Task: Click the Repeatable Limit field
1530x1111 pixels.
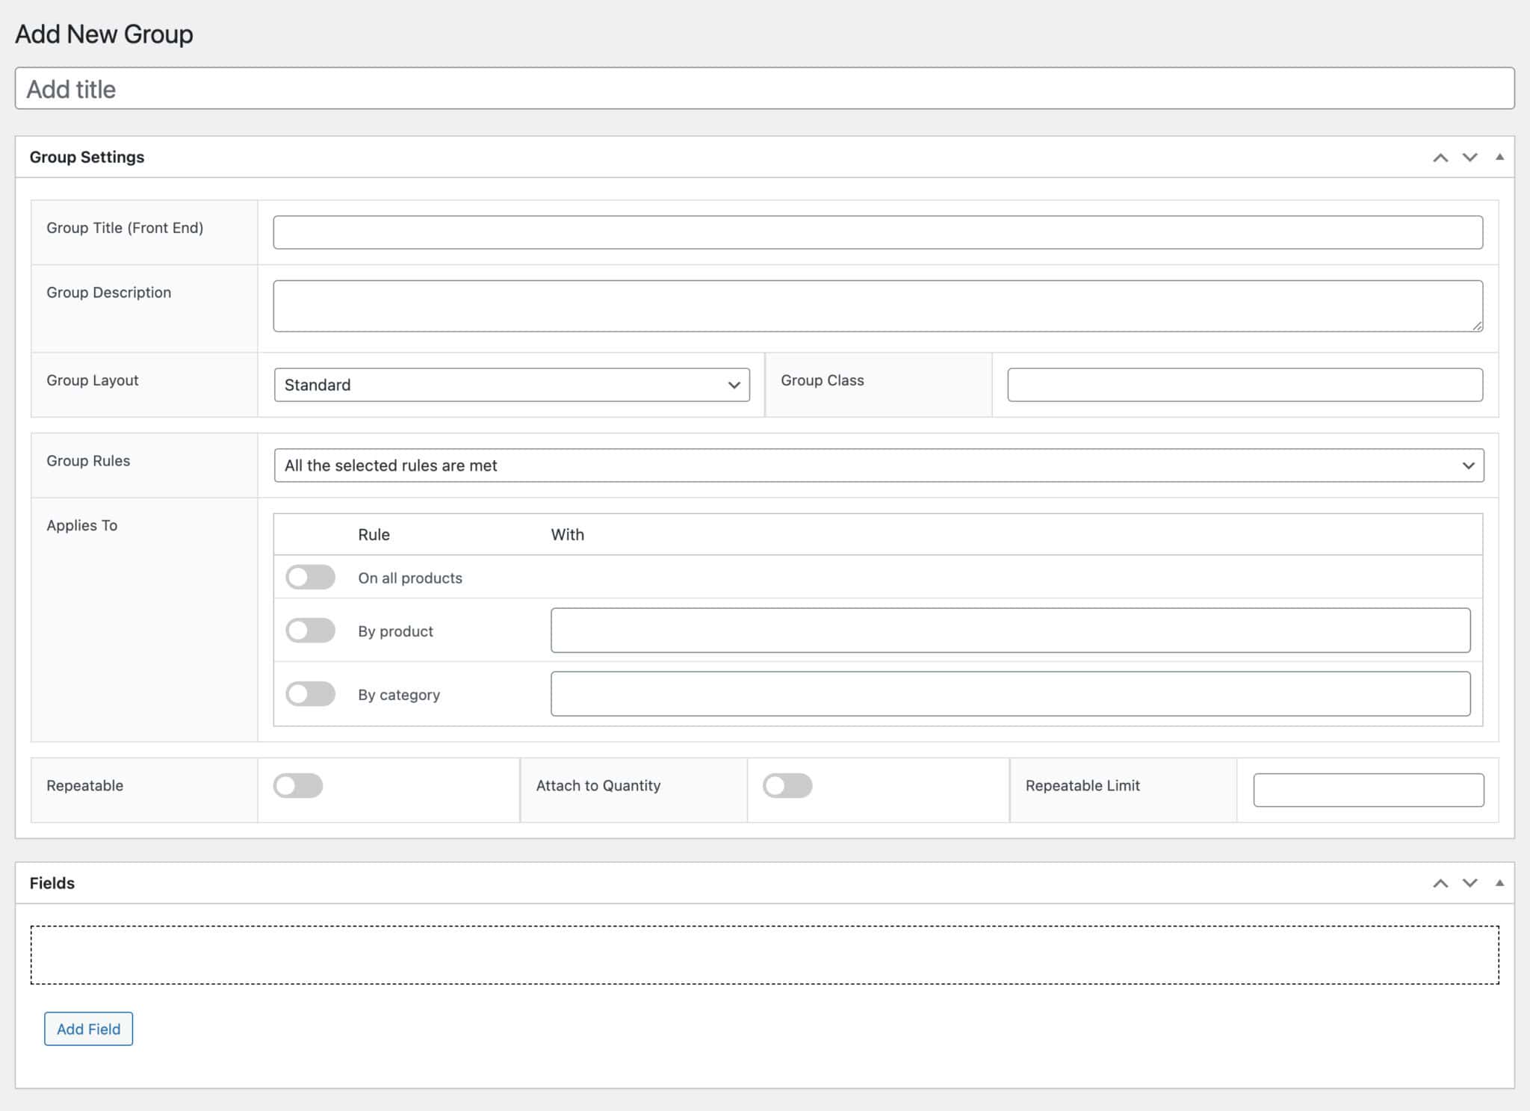Action: [1368, 790]
